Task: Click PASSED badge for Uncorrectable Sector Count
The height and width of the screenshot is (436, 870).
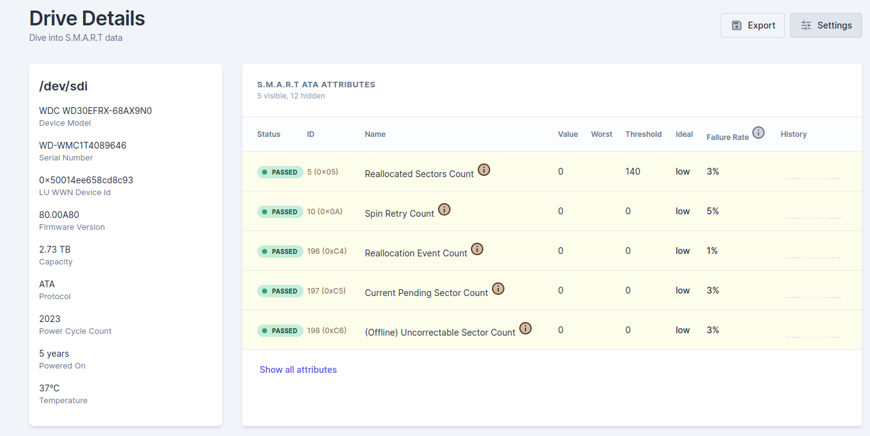Action: click(x=280, y=331)
